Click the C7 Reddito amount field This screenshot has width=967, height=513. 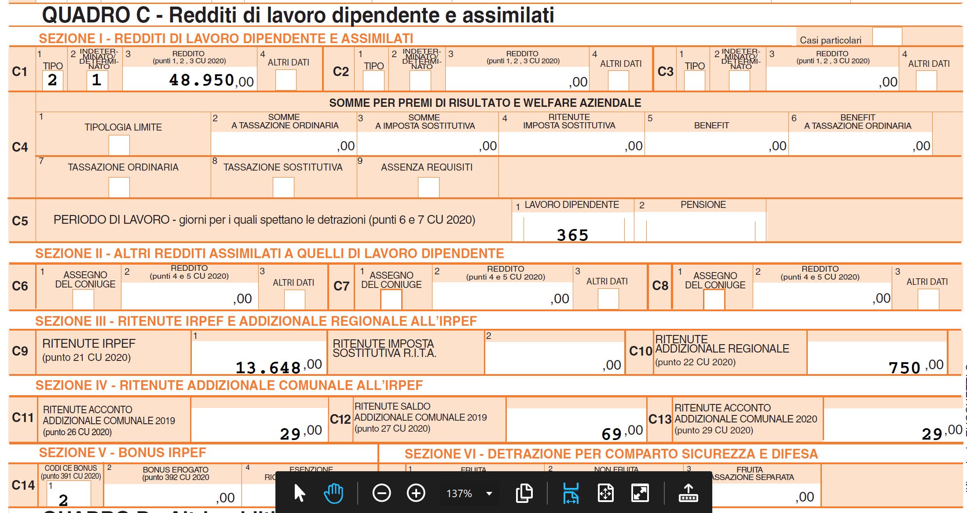click(502, 296)
